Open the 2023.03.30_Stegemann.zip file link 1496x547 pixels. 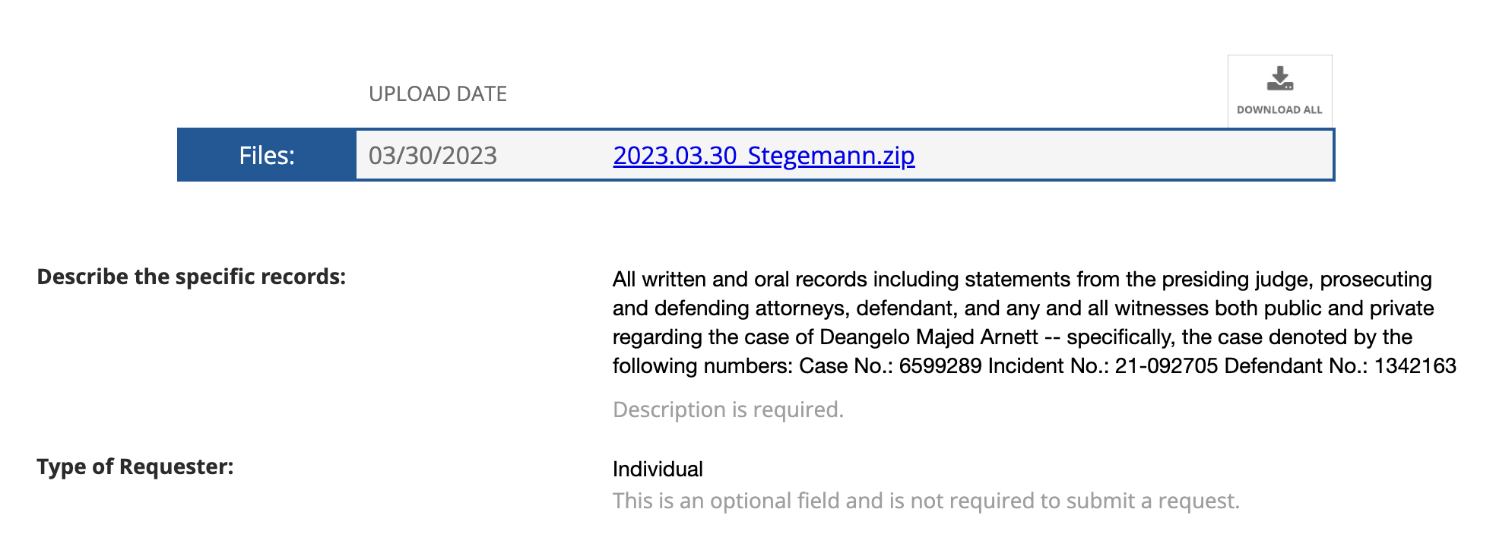pyautogui.click(x=763, y=156)
